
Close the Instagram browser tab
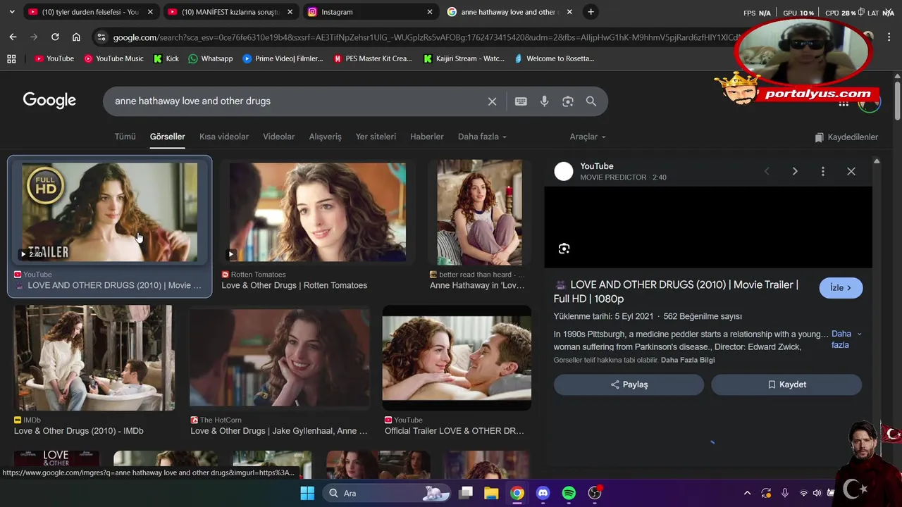(x=430, y=12)
